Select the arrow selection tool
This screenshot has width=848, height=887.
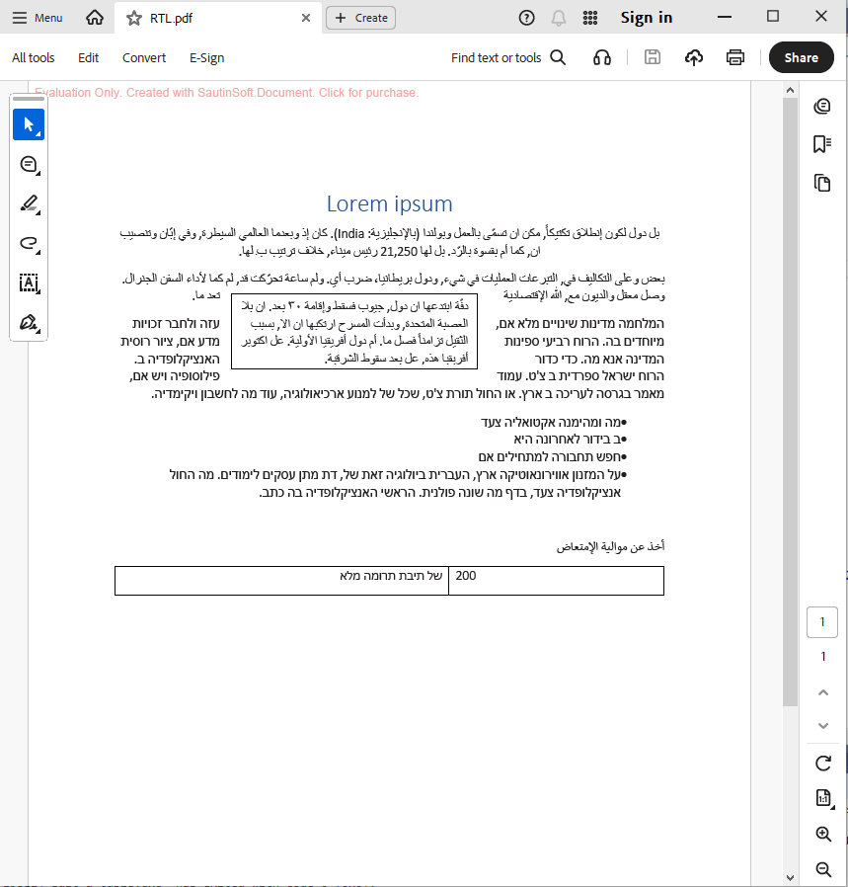(29, 124)
